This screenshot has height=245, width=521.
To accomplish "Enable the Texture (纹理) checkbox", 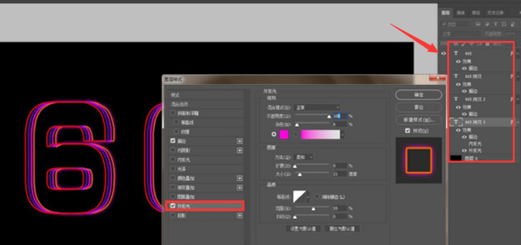I will pos(176,132).
